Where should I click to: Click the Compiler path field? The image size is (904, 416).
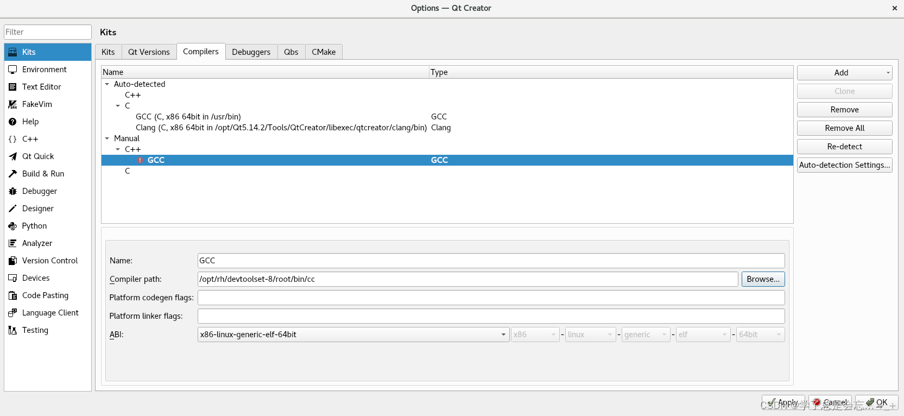click(x=467, y=279)
